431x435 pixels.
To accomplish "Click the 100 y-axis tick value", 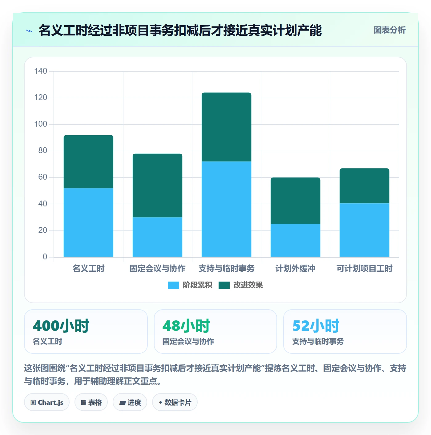I will click(x=41, y=124).
